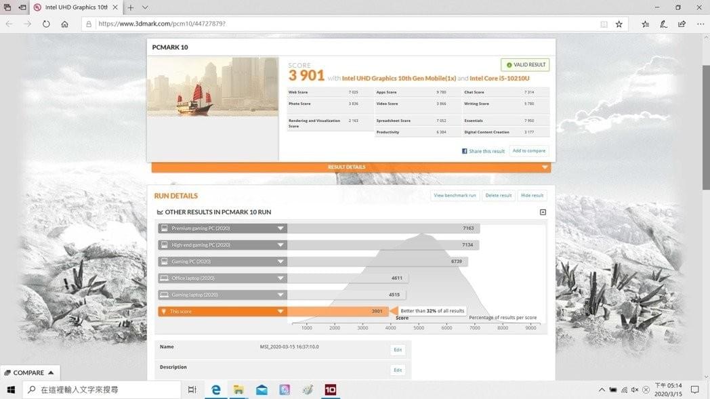Open Task View on the taskbar

[x=192, y=390]
